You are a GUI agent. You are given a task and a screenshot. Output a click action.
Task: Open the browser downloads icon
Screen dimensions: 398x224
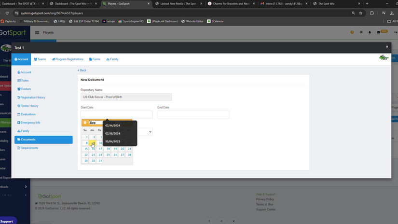coord(392,13)
